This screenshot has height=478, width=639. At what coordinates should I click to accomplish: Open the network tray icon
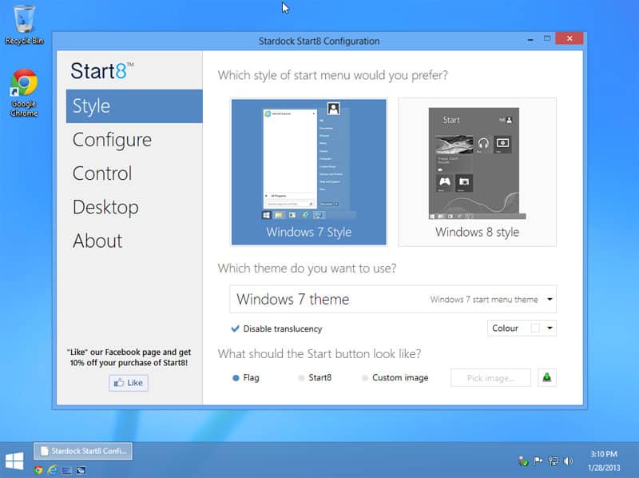[553, 461]
